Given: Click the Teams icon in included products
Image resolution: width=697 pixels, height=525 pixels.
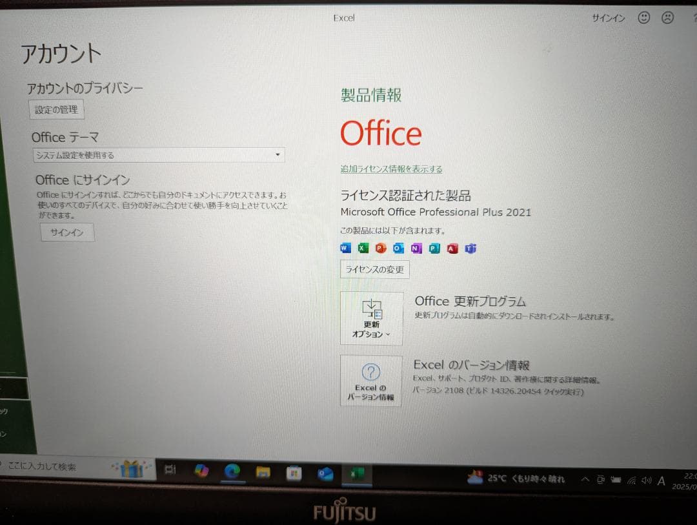Looking at the screenshot, I should coord(470,249).
